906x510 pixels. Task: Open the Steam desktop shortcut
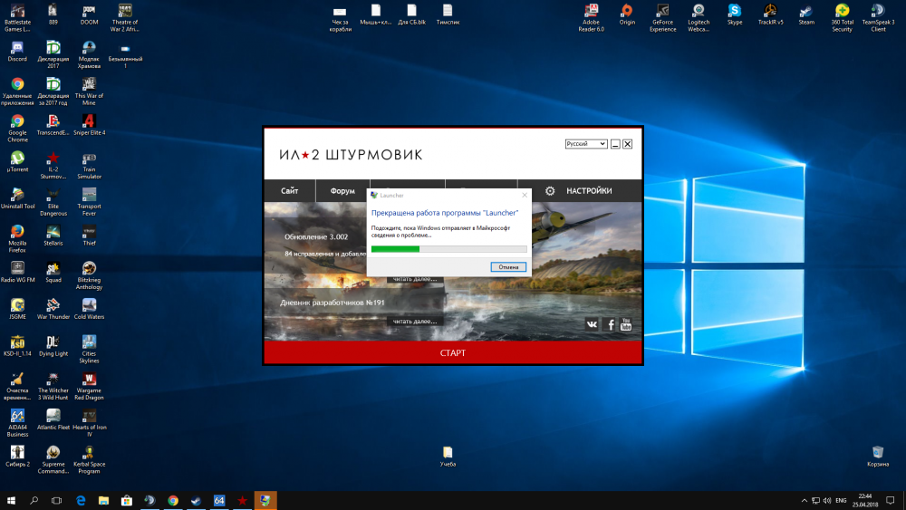(x=805, y=13)
